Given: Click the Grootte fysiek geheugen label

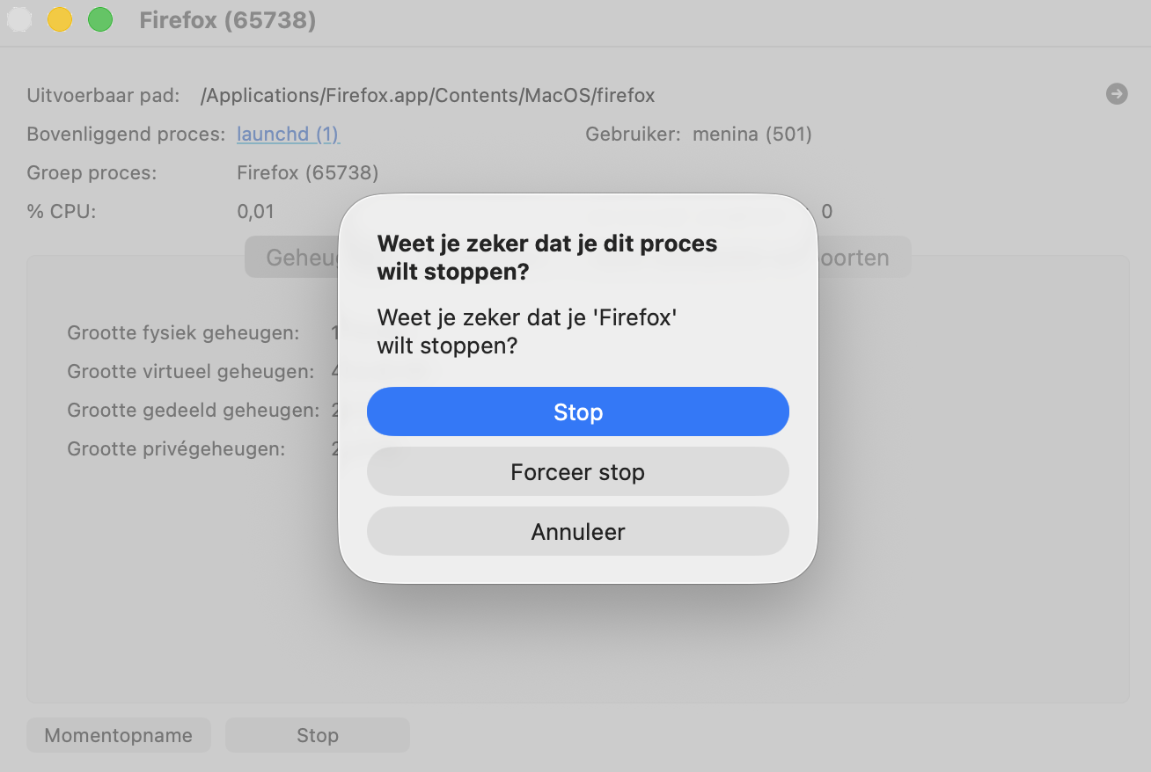Looking at the screenshot, I should tap(183, 333).
